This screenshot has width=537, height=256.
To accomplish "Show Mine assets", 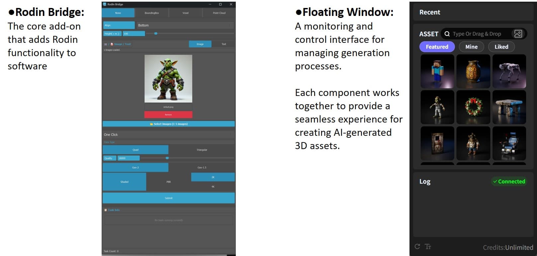I will pos(471,47).
